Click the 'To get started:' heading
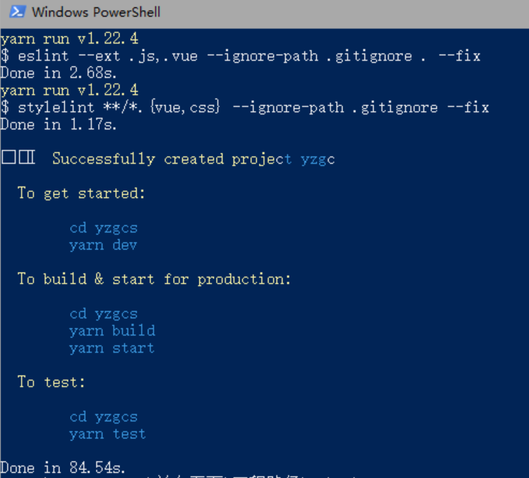This screenshot has width=529, height=478. (x=81, y=193)
